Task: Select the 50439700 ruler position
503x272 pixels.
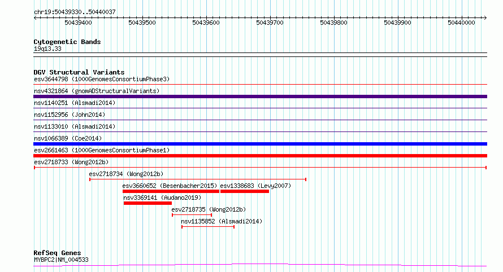Action: click(x=270, y=23)
